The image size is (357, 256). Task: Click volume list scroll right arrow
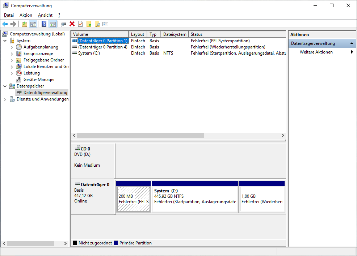click(x=283, y=136)
